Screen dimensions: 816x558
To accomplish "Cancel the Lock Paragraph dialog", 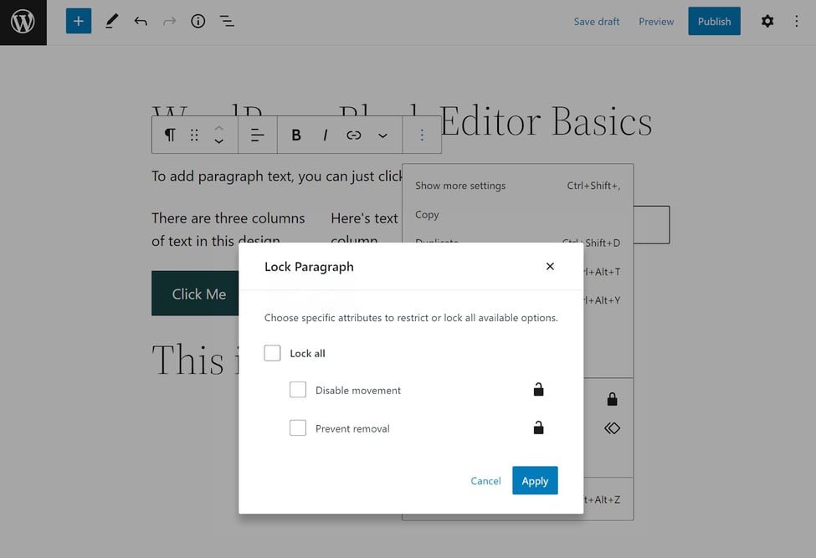I will 485,481.
